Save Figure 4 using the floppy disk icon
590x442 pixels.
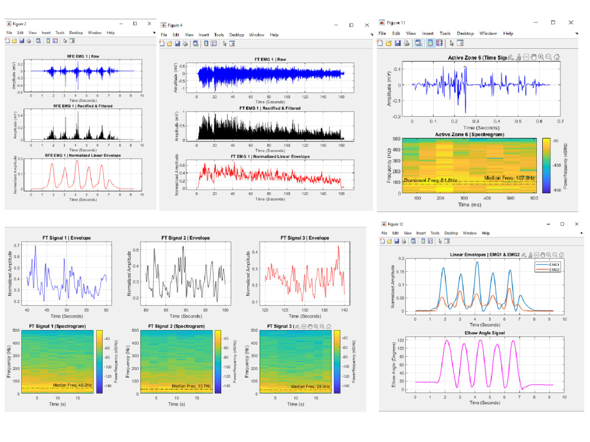point(177,44)
